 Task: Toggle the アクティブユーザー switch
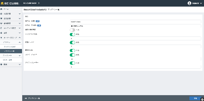72,63
